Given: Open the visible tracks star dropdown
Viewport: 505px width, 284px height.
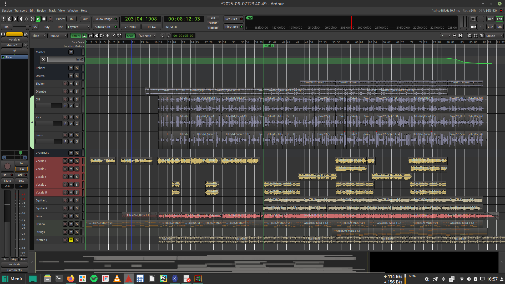Looking at the screenshot, I should point(446,36).
